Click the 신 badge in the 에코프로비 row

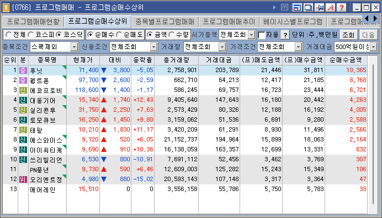point(23,90)
